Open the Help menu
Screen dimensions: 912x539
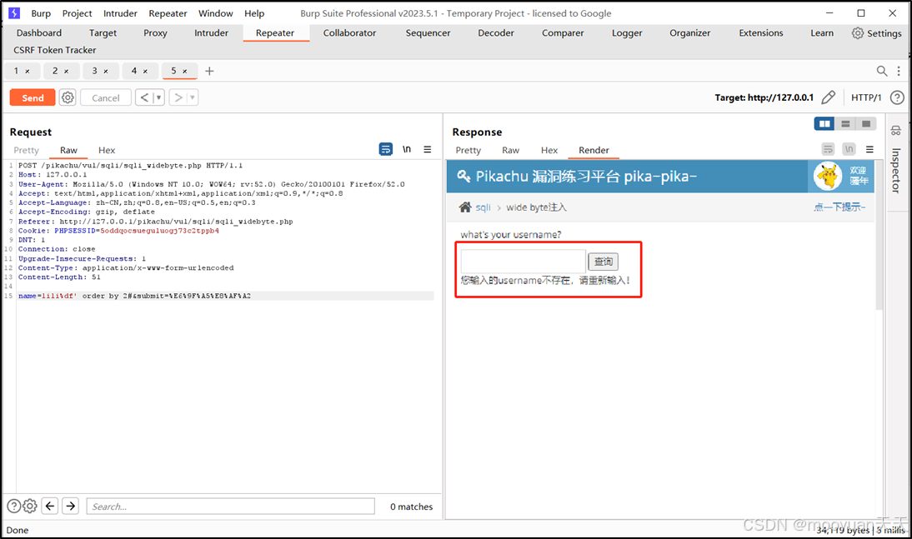tap(254, 13)
